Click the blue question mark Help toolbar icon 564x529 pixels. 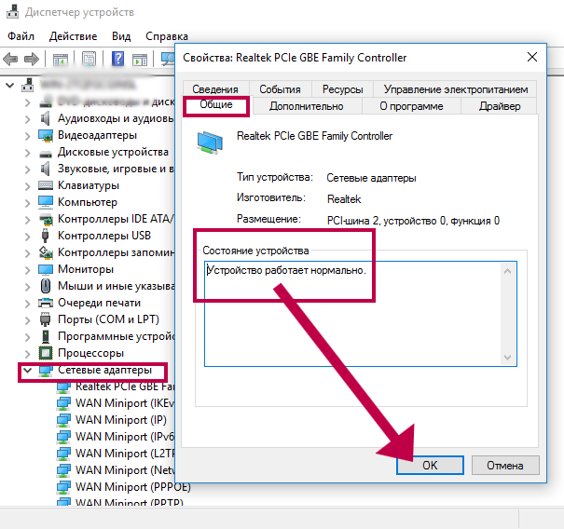point(118,59)
